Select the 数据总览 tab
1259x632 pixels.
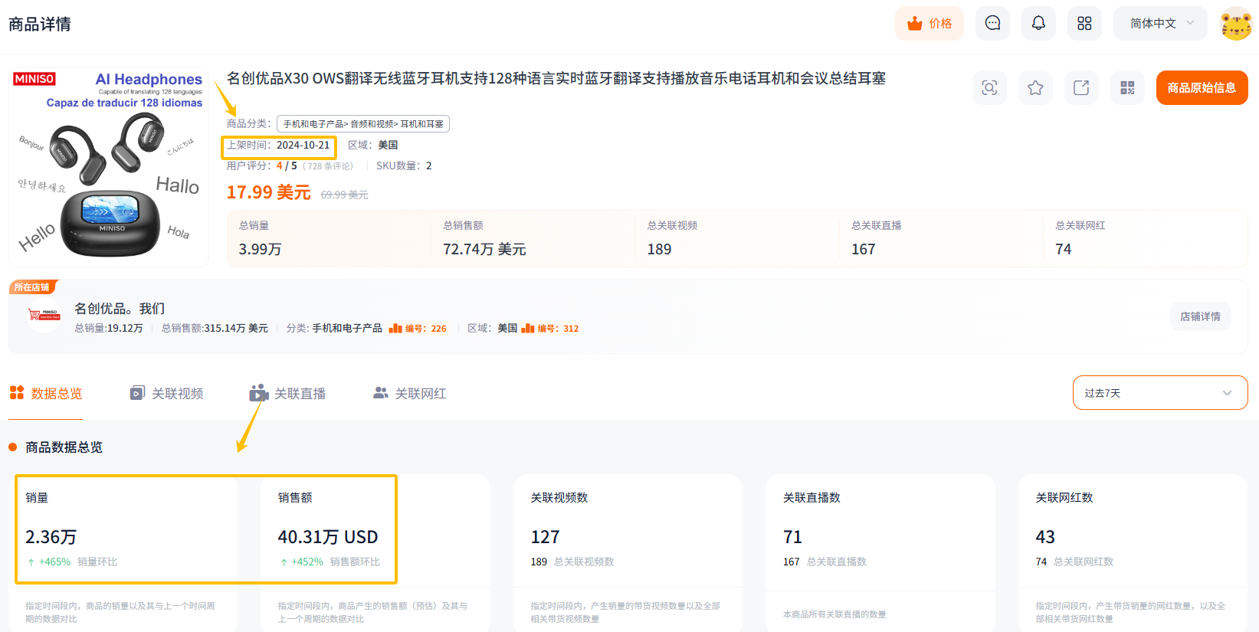tap(45, 393)
